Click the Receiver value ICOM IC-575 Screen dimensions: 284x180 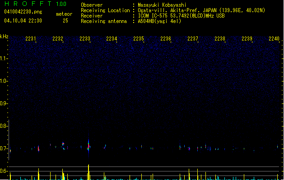pyautogui.click(x=153, y=16)
